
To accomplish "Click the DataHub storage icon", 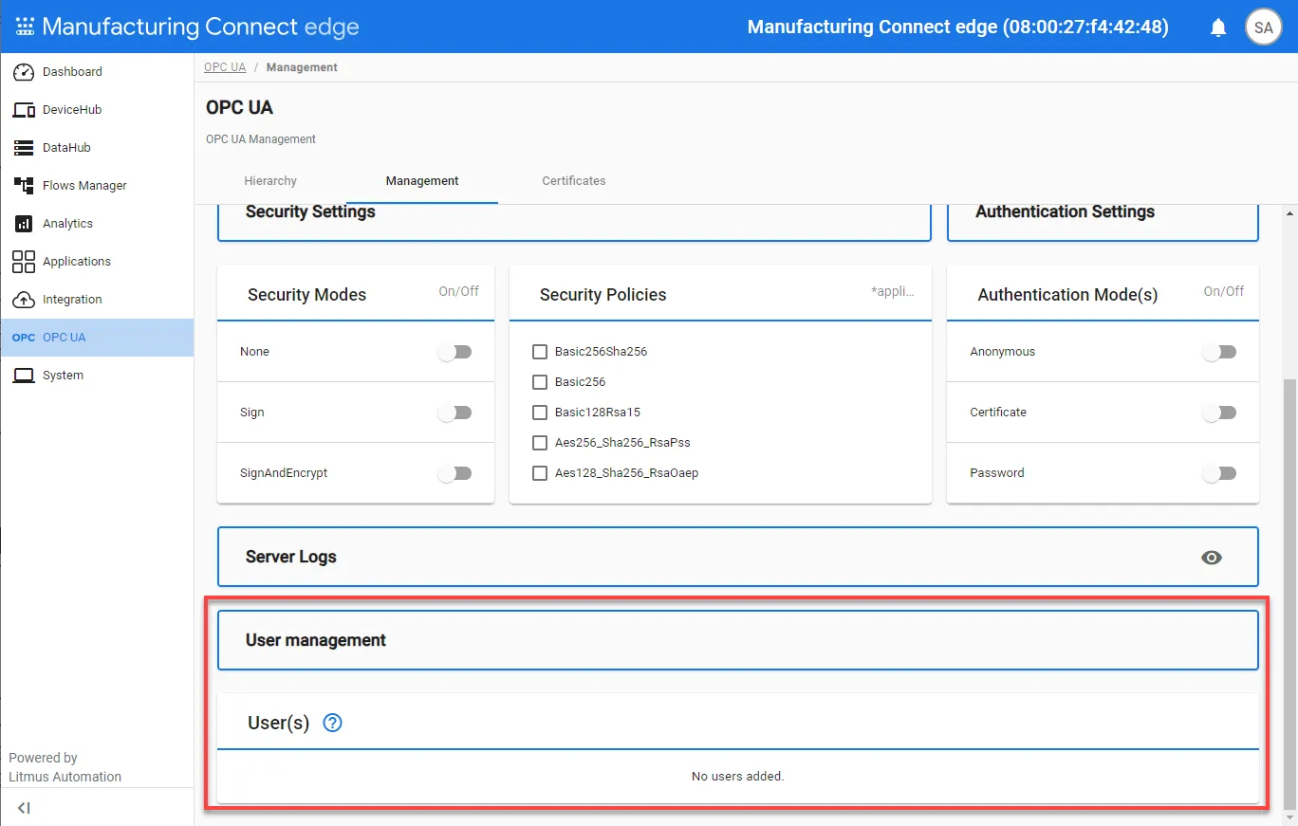I will (x=24, y=148).
